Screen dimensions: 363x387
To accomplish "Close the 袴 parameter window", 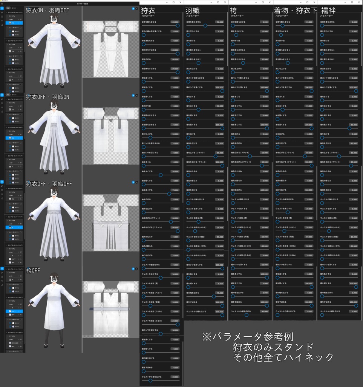I will coord(270,2).
